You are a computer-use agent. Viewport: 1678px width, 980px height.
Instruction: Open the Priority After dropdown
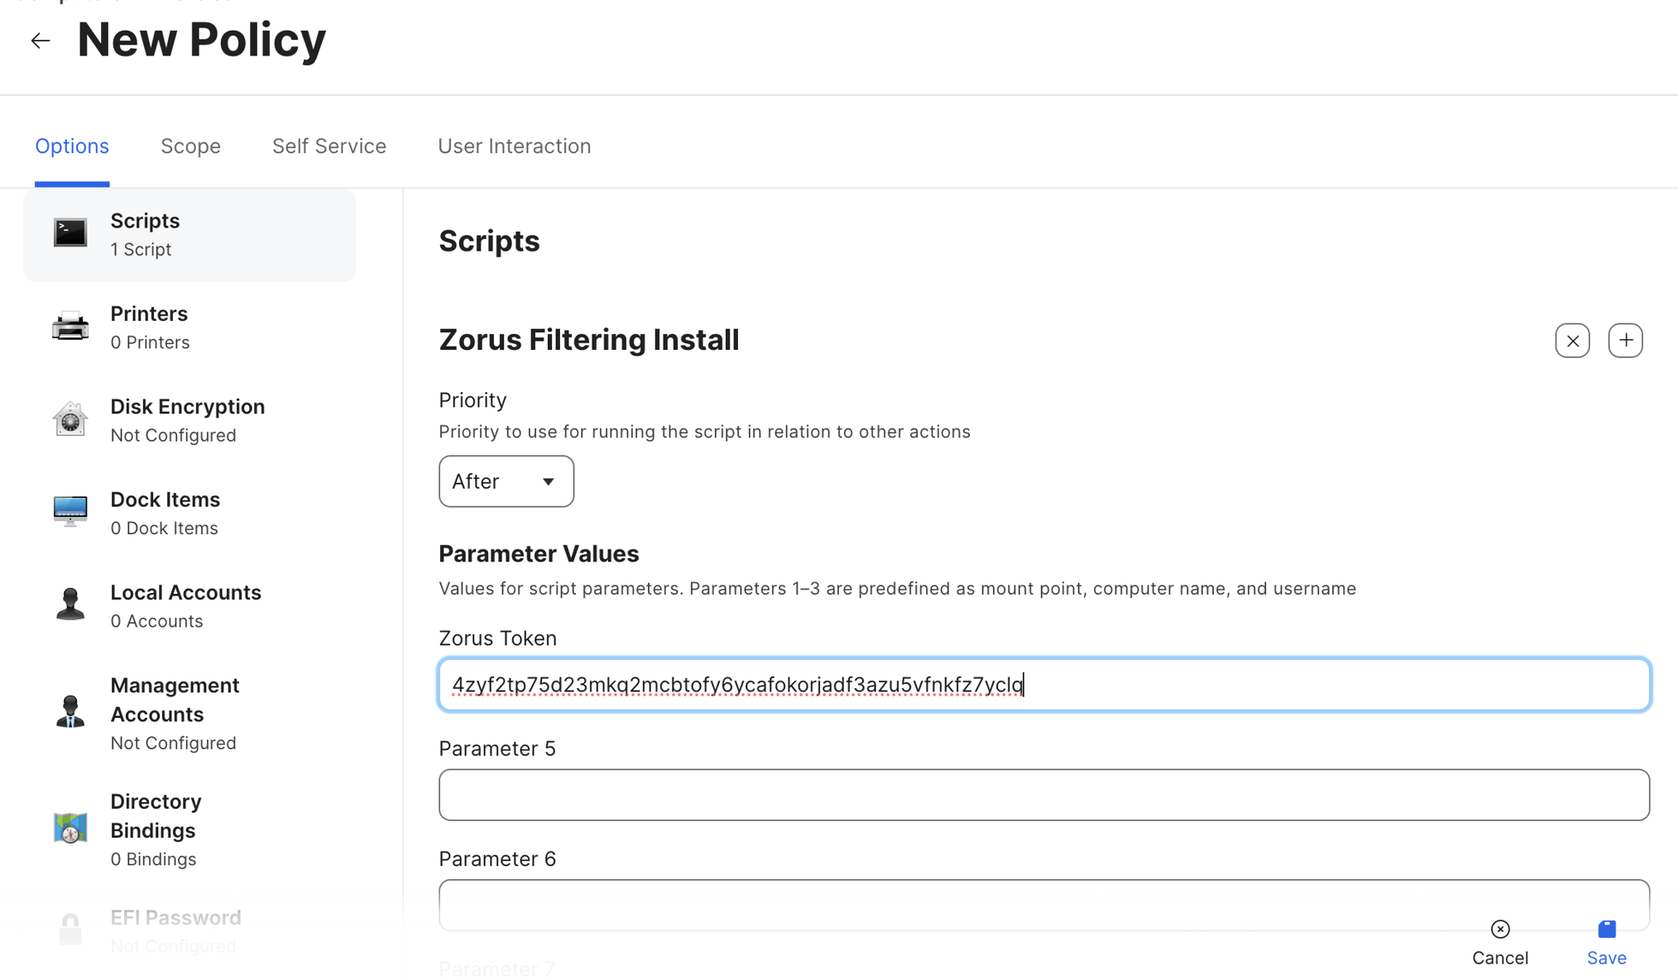(506, 481)
